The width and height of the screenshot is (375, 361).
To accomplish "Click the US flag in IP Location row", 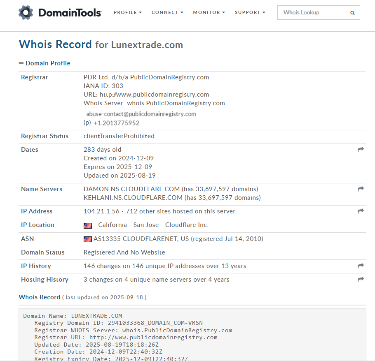I will [87, 225].
